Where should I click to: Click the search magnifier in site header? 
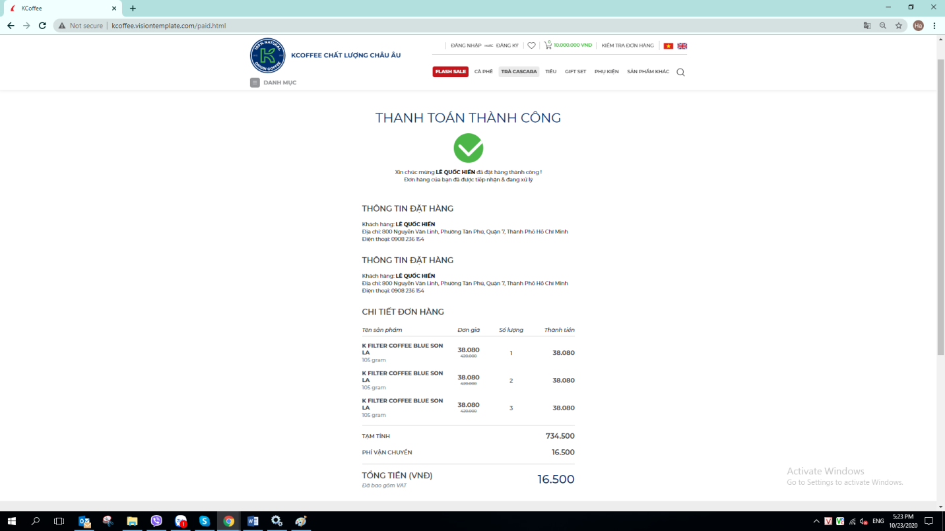[x=680, y=72]
